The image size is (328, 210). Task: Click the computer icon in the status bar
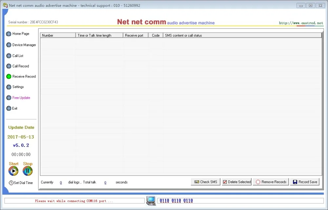point(151,201)
